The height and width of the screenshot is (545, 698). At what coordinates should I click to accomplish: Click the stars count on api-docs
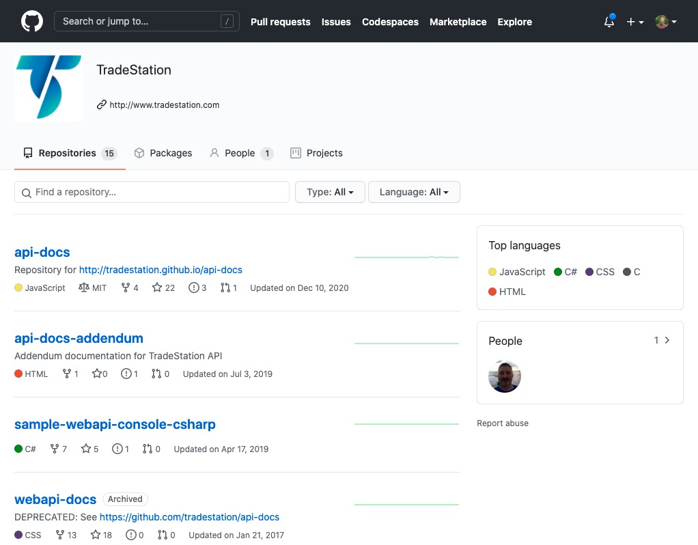pyautogui.click(x=163, y=288)
